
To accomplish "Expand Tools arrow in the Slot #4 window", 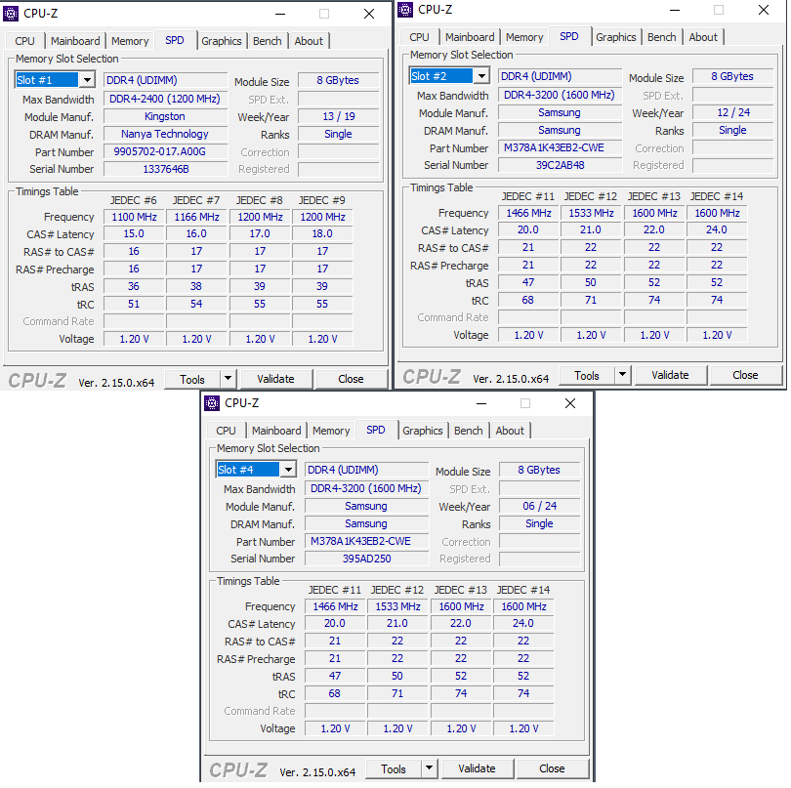I will [430, 767].
